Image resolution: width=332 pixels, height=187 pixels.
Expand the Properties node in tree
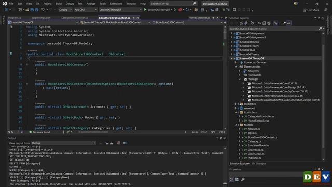tap(236, 104)
